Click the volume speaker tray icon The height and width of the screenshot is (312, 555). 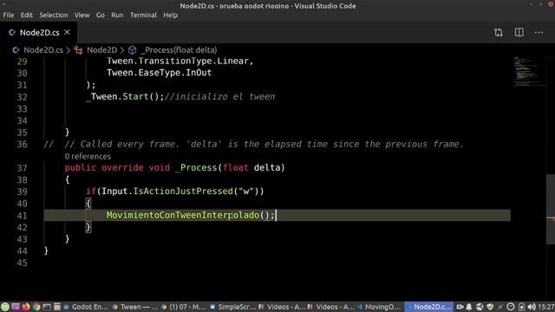coord(532,307)
